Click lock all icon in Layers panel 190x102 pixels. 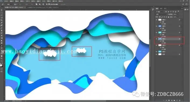point(168,17)
